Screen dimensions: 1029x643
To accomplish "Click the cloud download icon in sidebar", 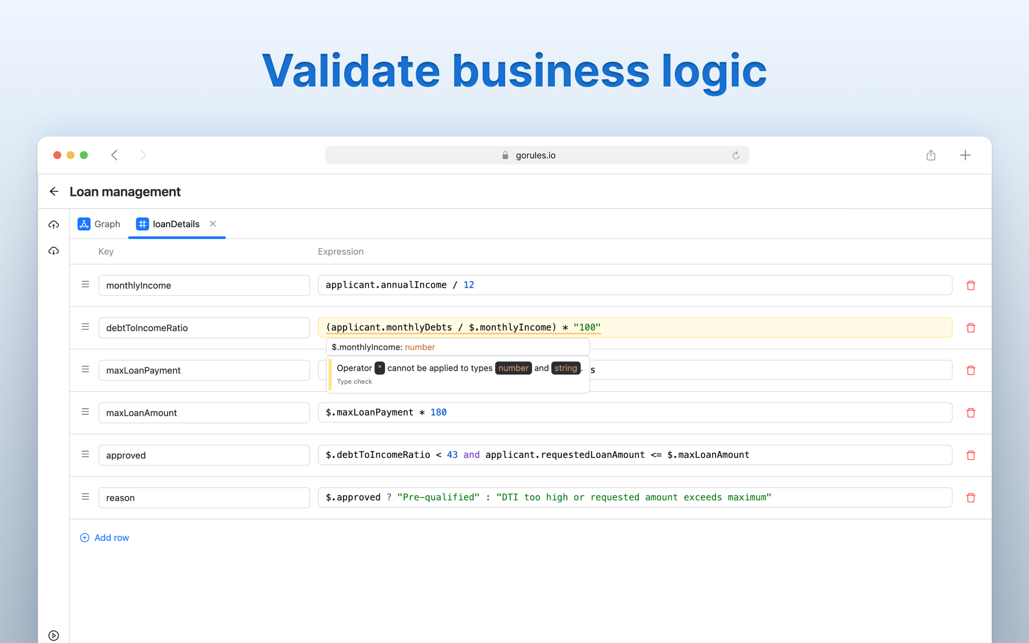I will (54, 251).
